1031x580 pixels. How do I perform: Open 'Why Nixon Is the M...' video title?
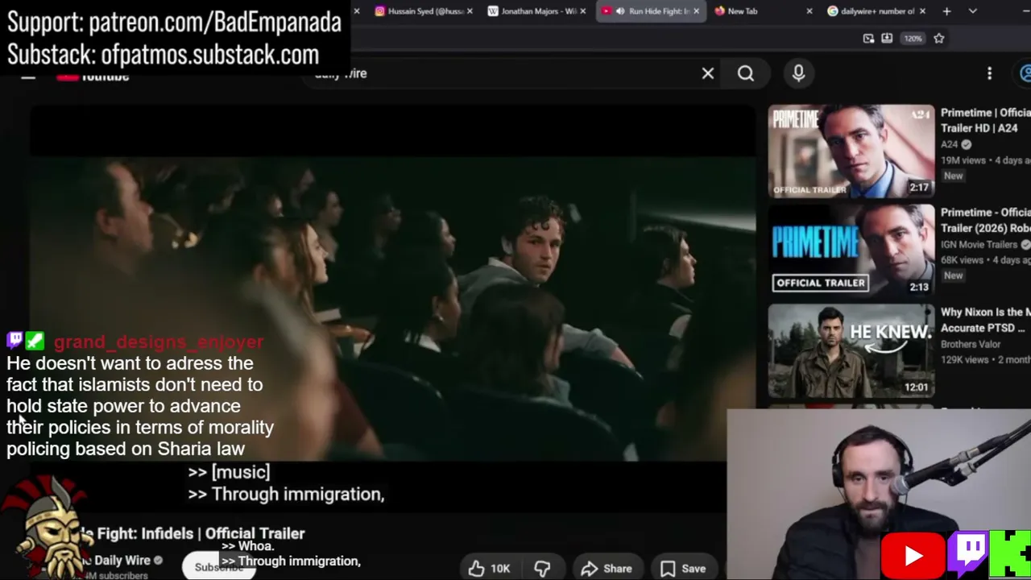(986, 320)
